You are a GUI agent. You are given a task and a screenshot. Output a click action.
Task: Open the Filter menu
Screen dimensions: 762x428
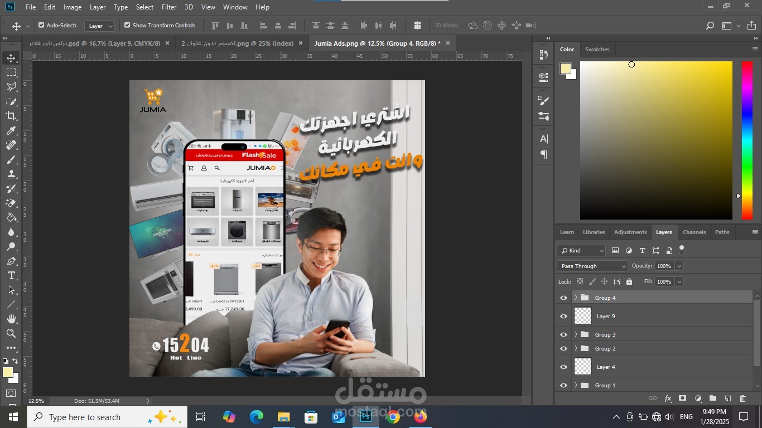pos(169,7)
